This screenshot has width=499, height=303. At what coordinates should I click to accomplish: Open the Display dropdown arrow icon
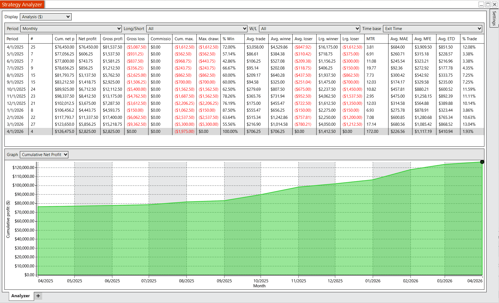[x=68, y=17]
